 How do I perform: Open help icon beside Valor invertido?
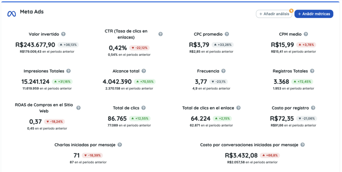point(63,34)
